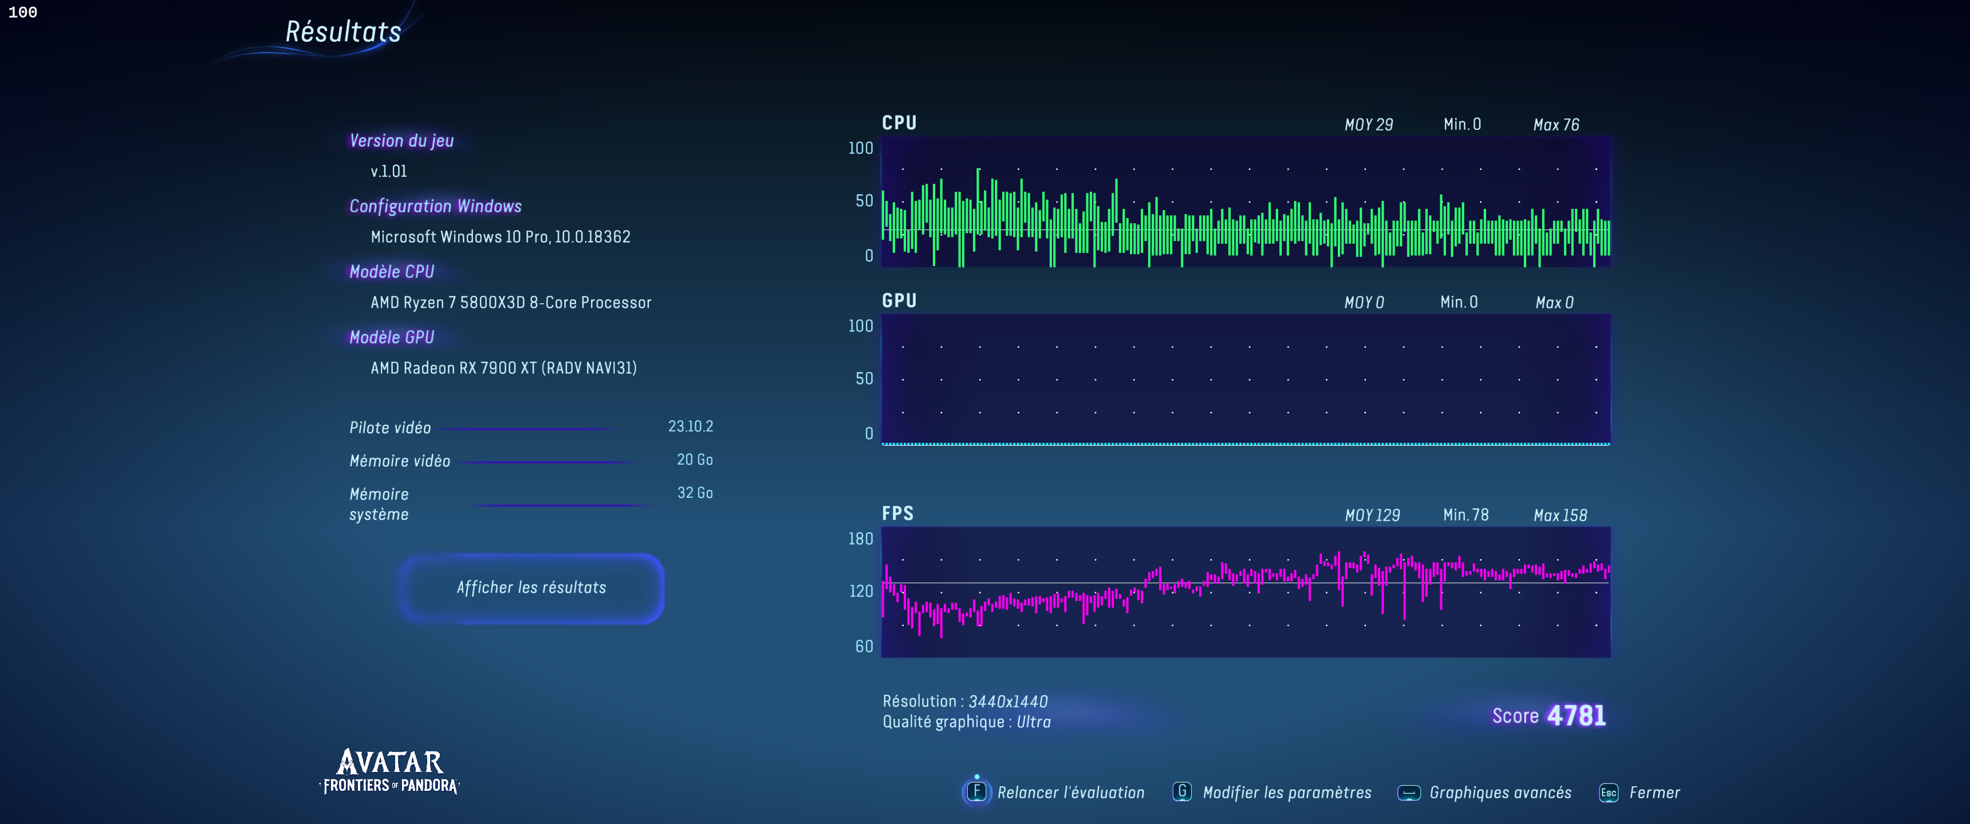Open Graphiques avancés view
Viewport: 1970px width, 824px height.
click(1500, 793)
